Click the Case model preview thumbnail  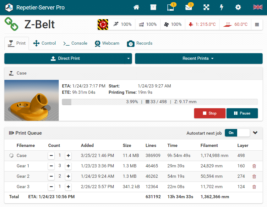point(31,100)
